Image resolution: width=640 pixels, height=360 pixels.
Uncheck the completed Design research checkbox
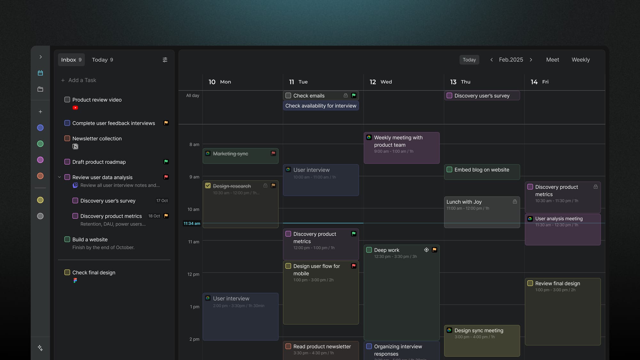click(208, 186)
